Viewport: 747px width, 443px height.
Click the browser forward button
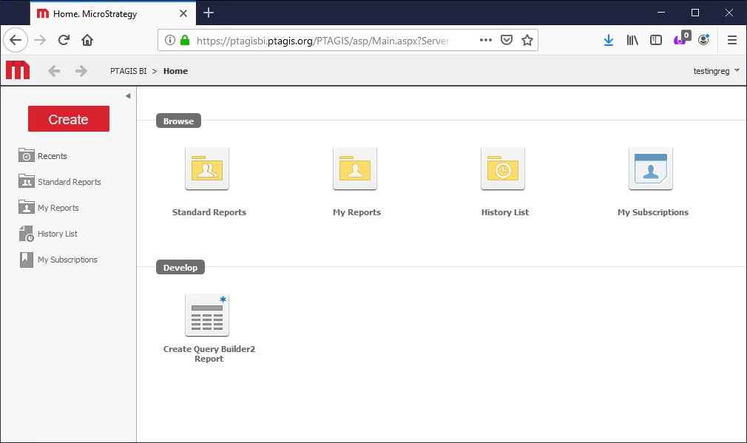pyautogui.click(x=40, y=40)
